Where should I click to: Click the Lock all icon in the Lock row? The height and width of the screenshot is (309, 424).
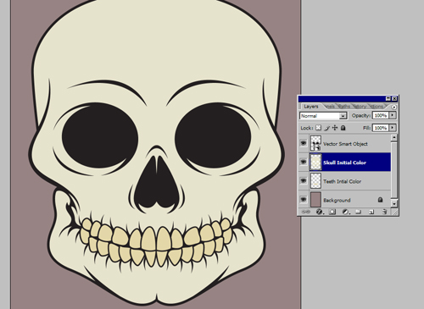click(x=343, y=128)
